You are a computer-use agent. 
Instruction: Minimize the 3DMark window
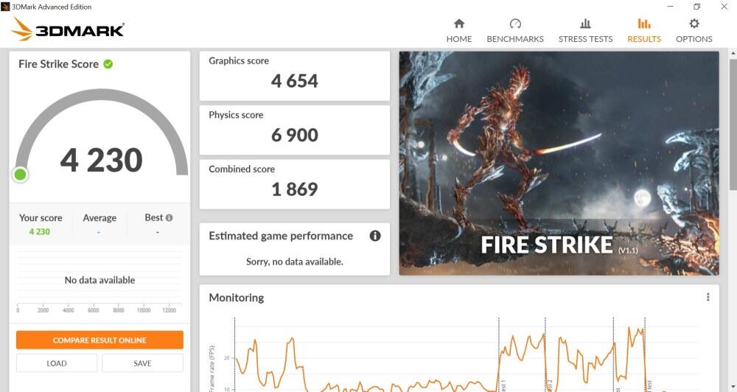671,7
